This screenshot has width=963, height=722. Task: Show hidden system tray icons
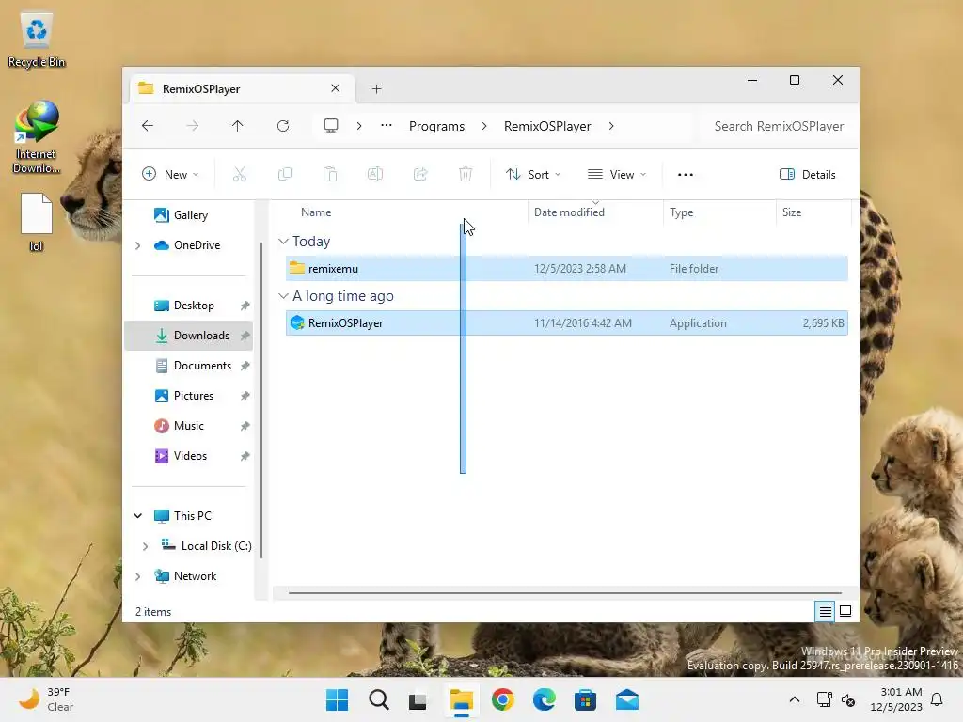(794, 699)
